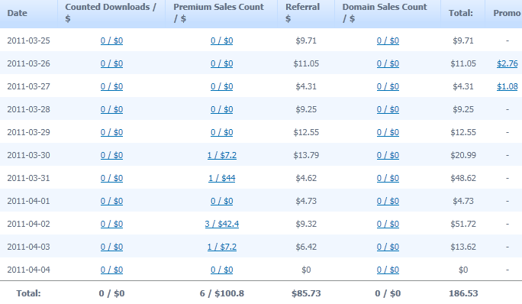Image resolution: width=522 pixels, height=304 pixels.
Task: Click the Date column header
Action: [18, 13]
